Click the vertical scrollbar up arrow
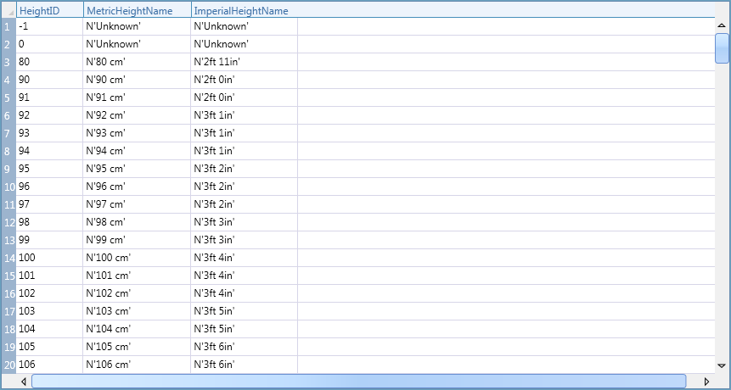 (x=722, y=25)
